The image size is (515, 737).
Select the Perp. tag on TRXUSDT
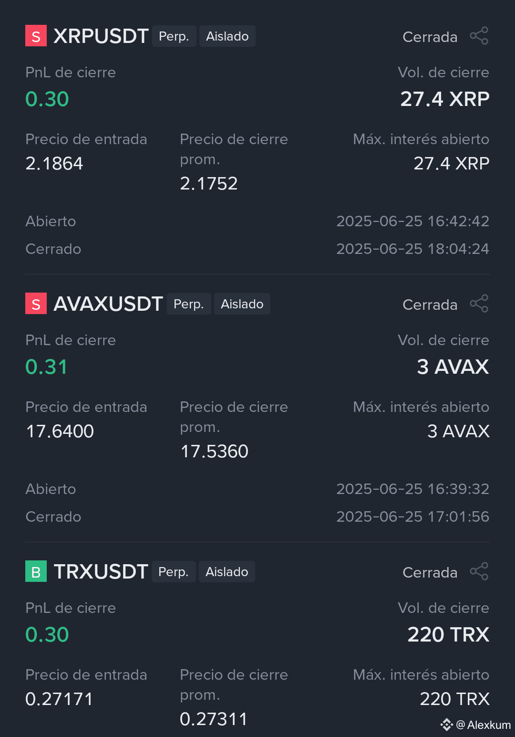point(174,572)
